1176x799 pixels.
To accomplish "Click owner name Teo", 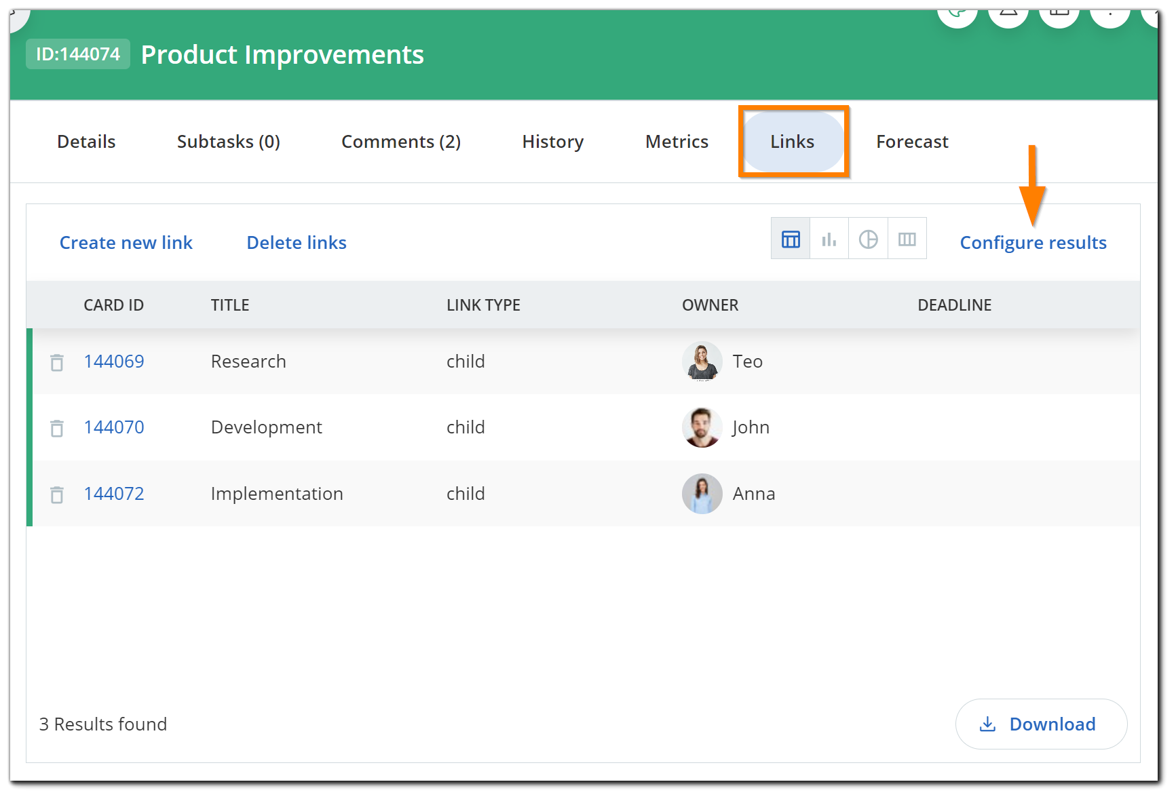I will 748,361.
